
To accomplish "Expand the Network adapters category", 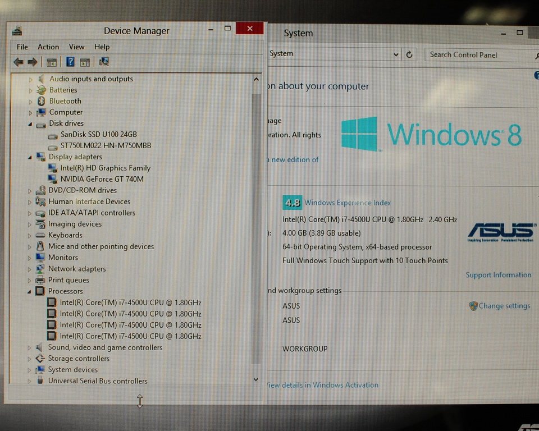I will (x=30, y=269).
